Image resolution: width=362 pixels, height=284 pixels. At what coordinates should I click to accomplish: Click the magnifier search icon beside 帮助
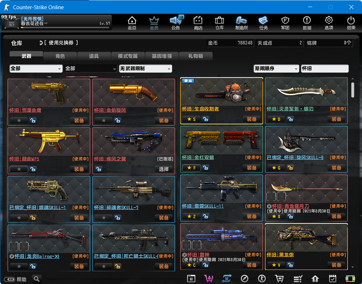click(36, 279)
